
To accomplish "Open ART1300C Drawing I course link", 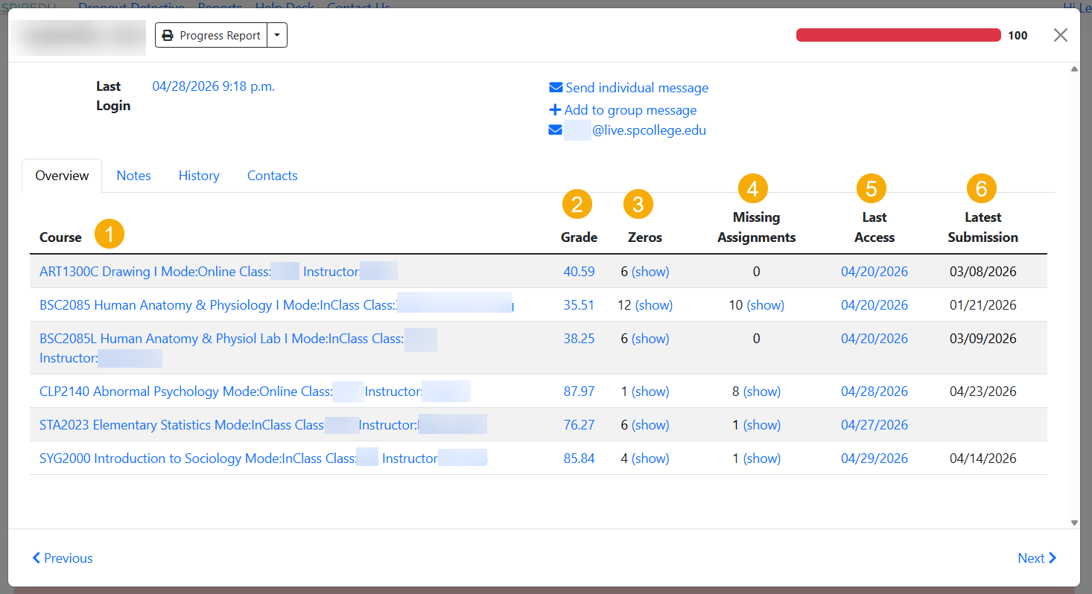I will pyautogui.click(x=218, y=272).
